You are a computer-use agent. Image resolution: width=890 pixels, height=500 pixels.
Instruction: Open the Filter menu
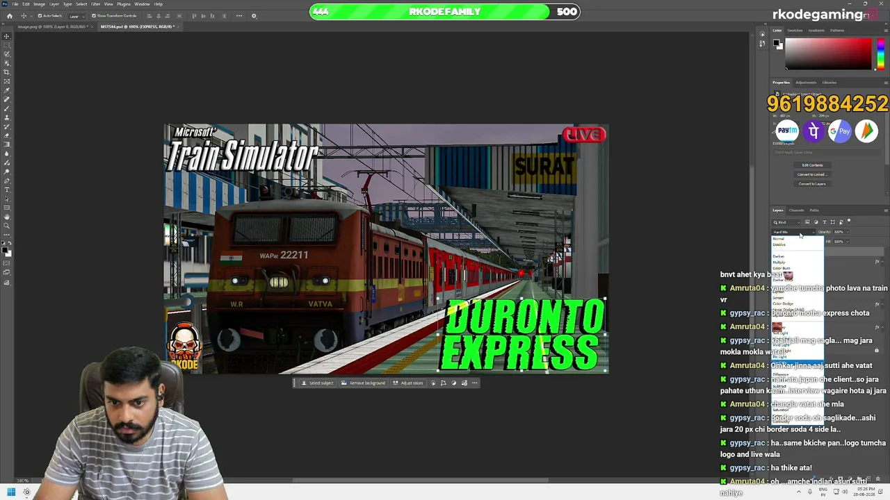click(96, 4)
